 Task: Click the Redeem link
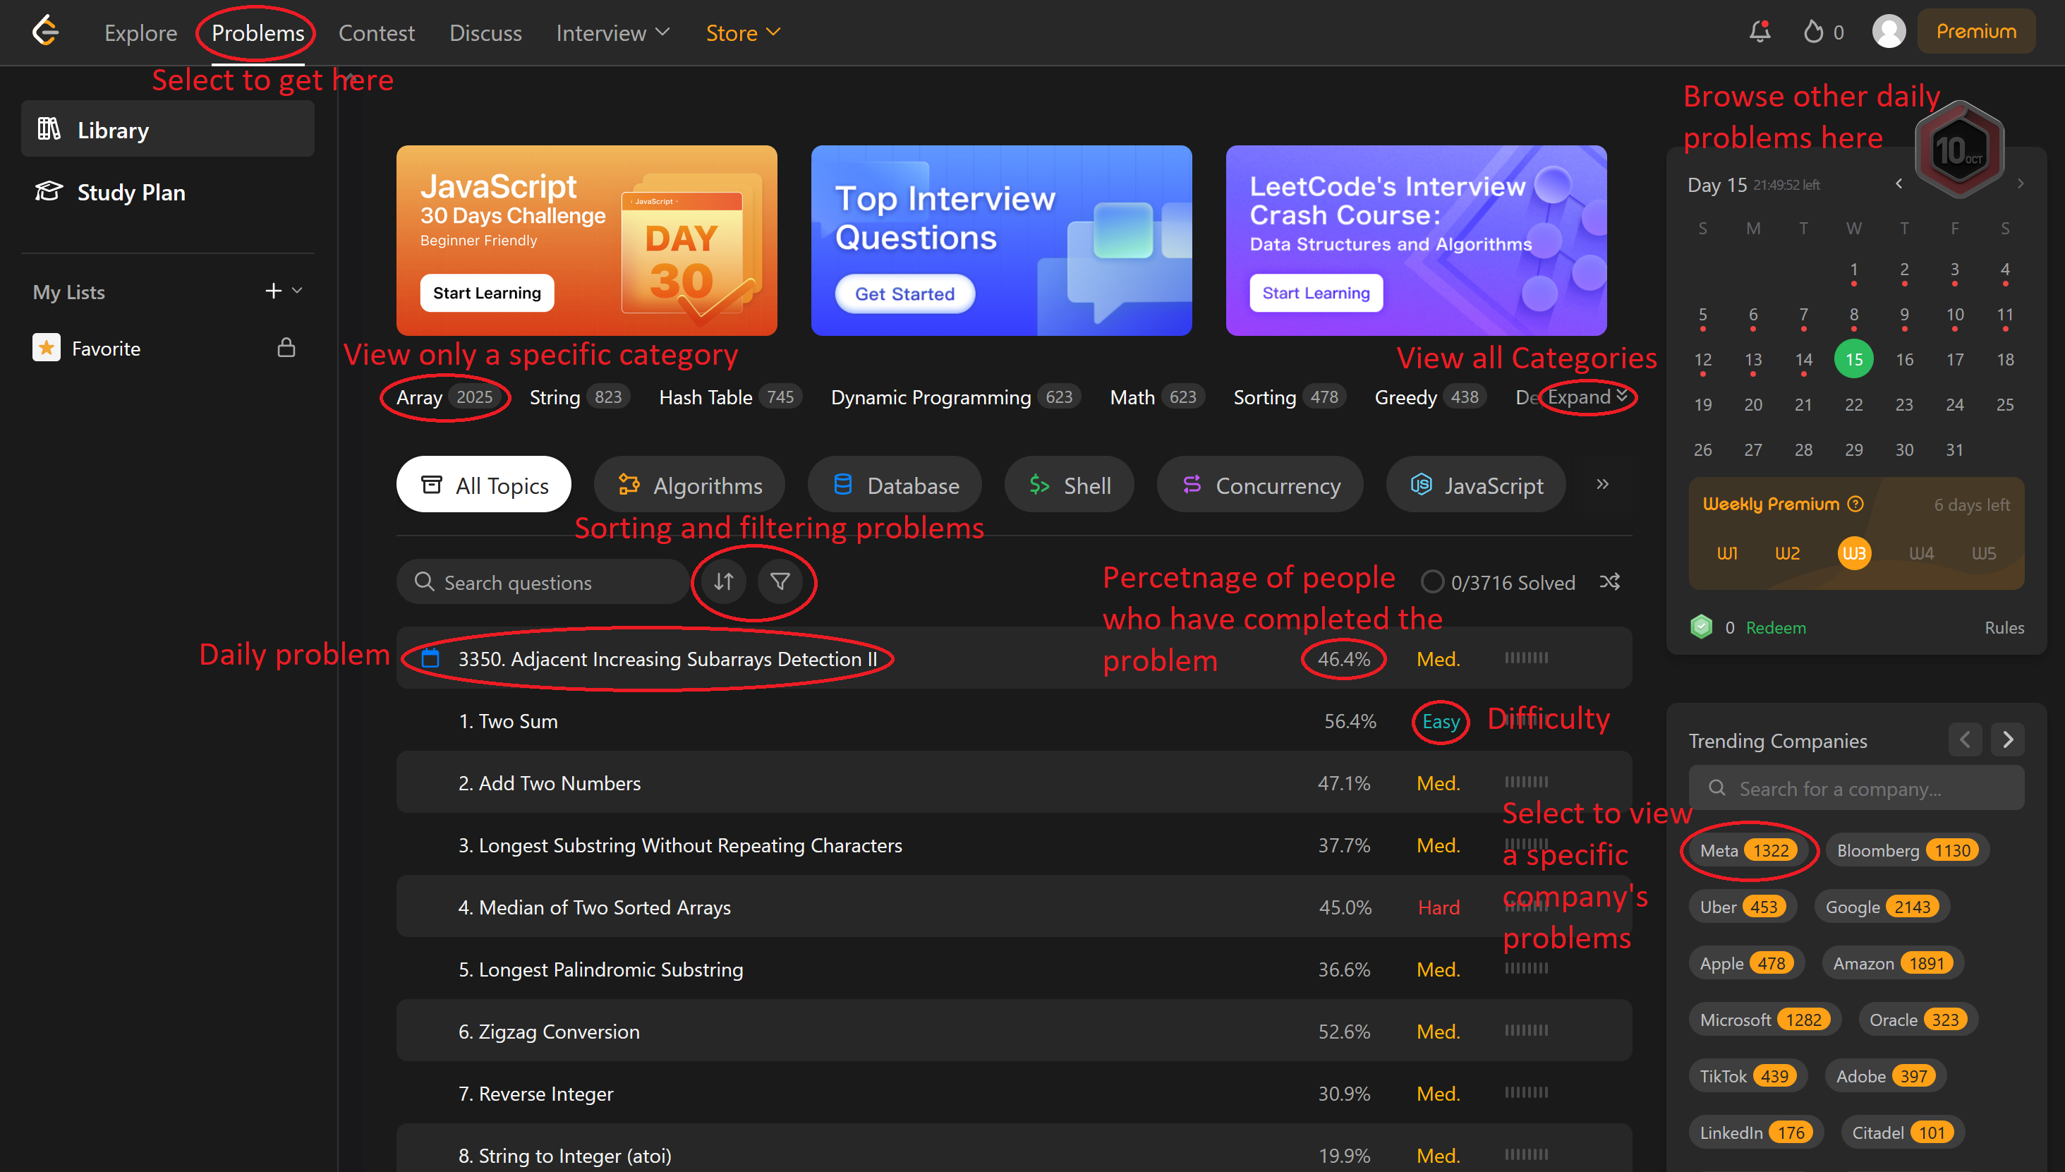(1775, 627)
